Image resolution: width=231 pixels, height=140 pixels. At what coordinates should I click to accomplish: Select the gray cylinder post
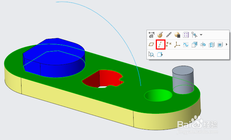[183, 80]
